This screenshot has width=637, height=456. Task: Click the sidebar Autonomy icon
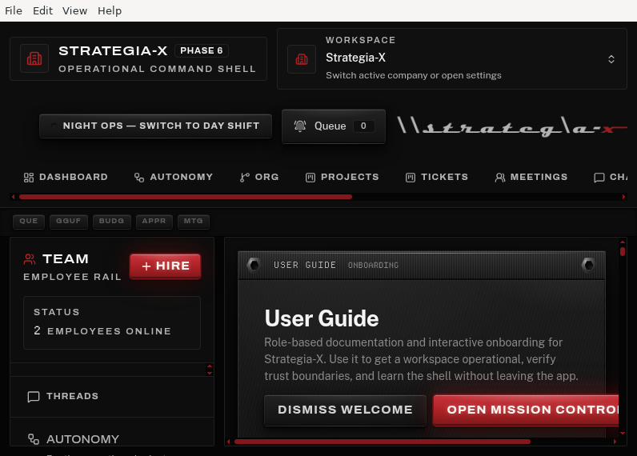[34, 439]
